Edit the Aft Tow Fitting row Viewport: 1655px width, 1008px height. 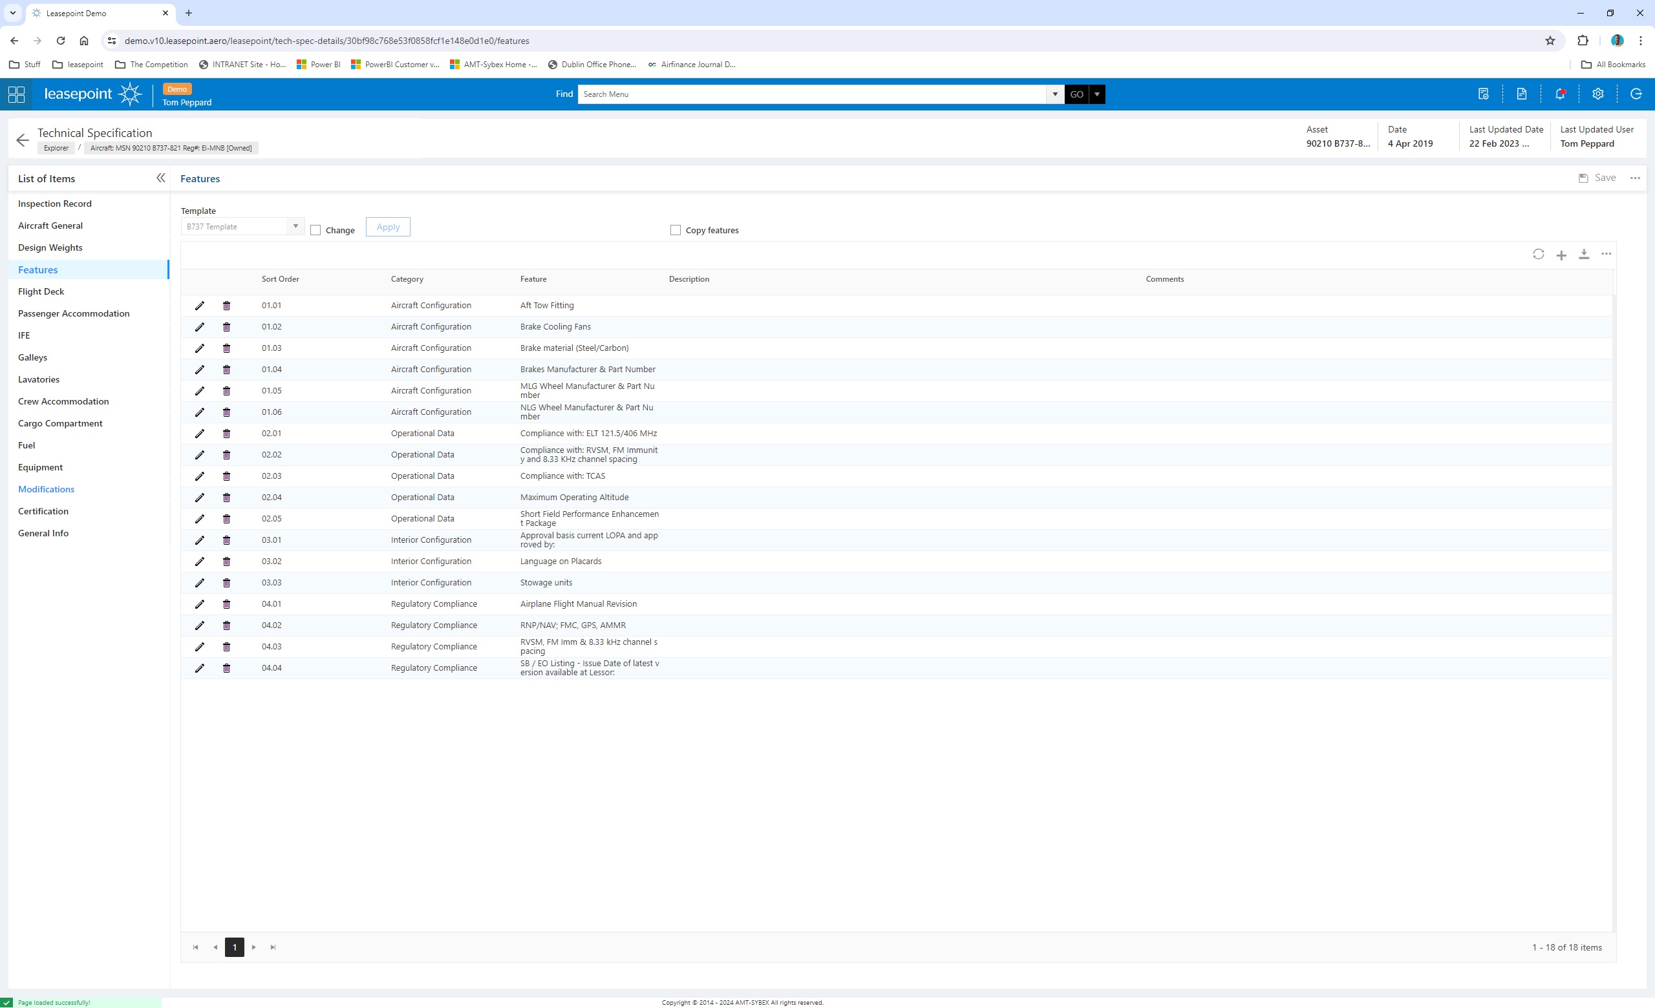[x=200, y=306]
